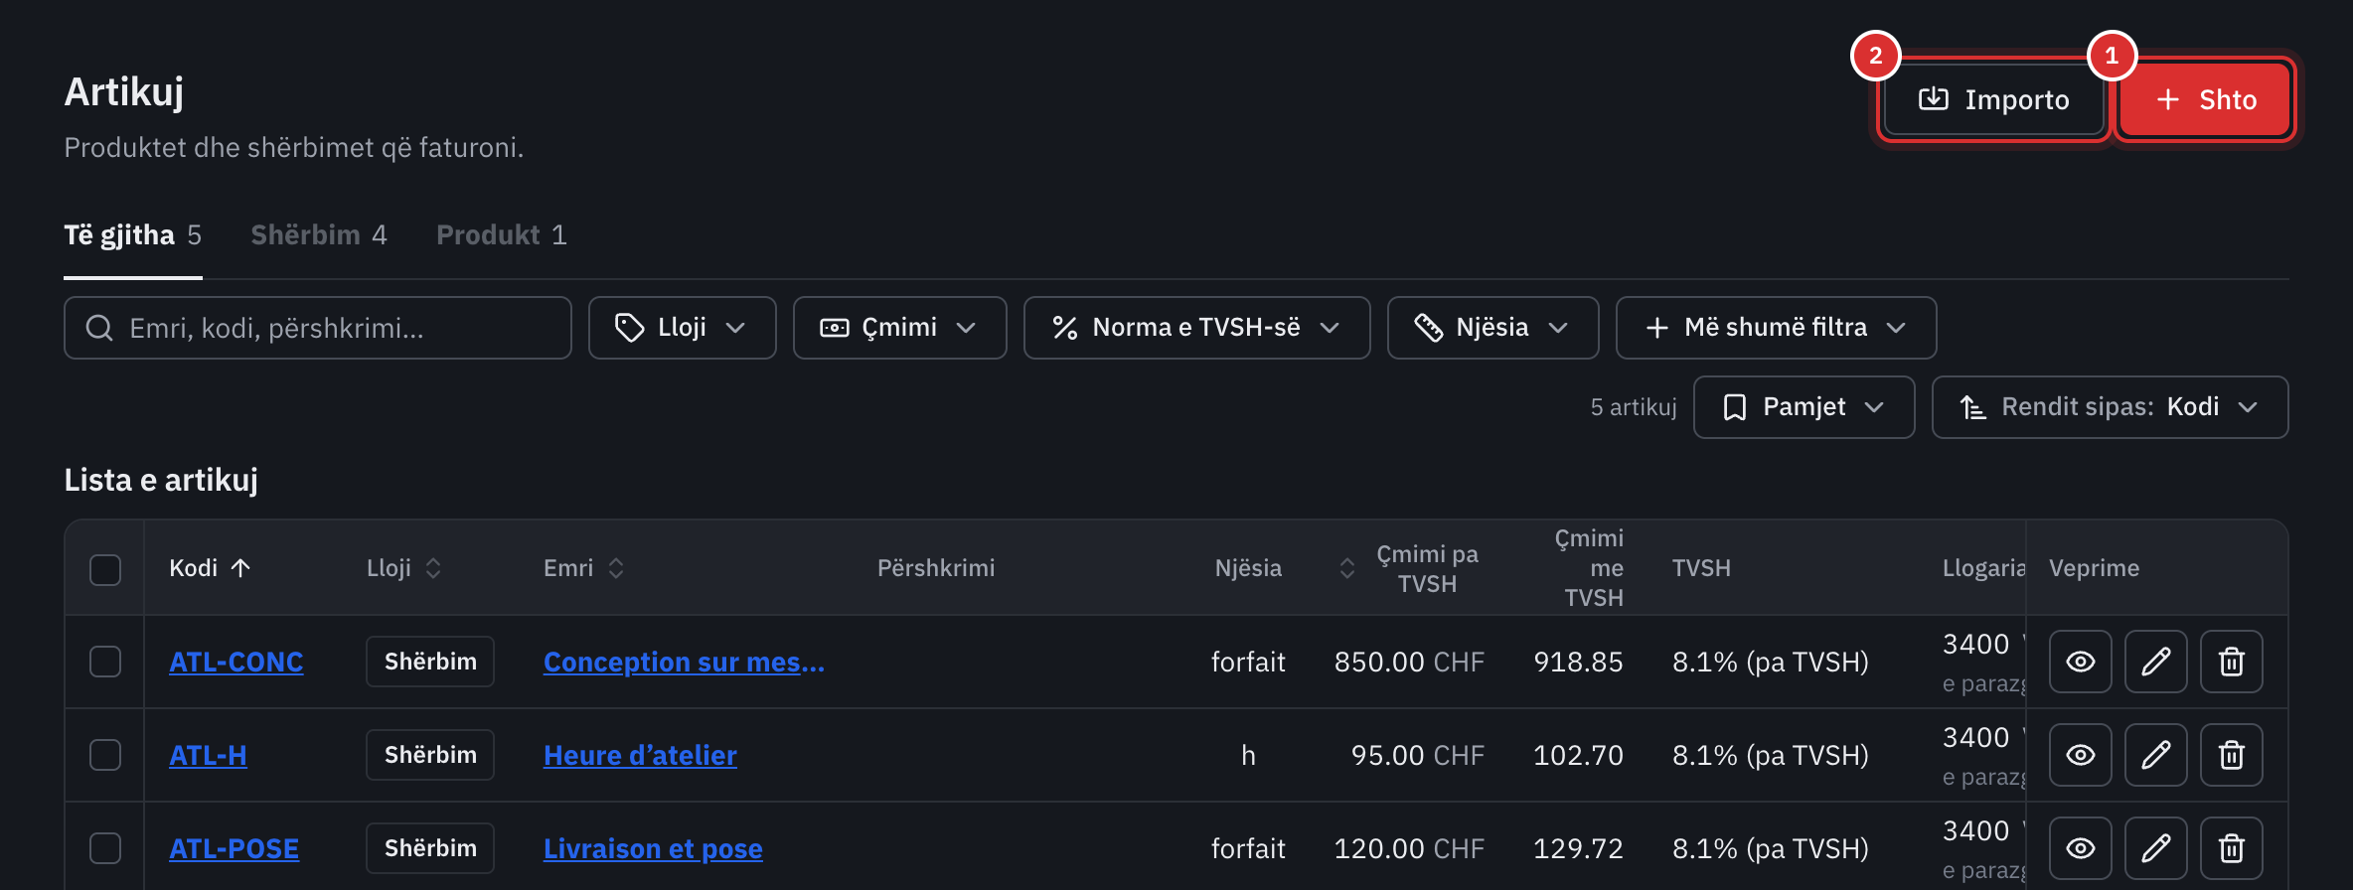This screenshot has width=2353, height=890.
Task: Sort by the Emri column header arrows
Action: (x=616, y=568)
